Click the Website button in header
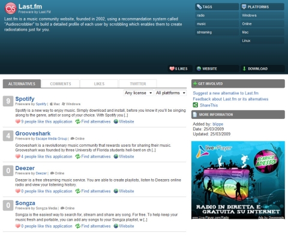This screenshot has width=288, height=235. 217,69
